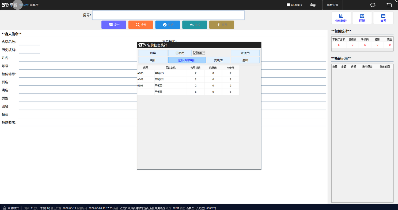
Task: Click the 退出 button to exit dialog
Action: [245, 60]
